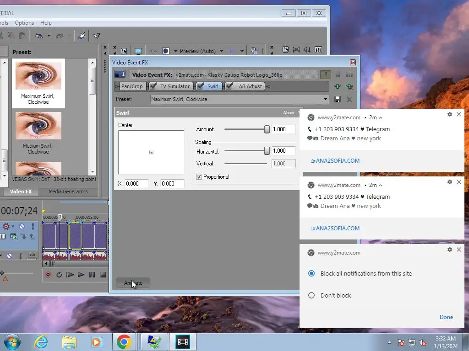Start recording with the Record button
Image resolution: width=469 pixels, height=351 pixels.
click(x=48, y=275)
